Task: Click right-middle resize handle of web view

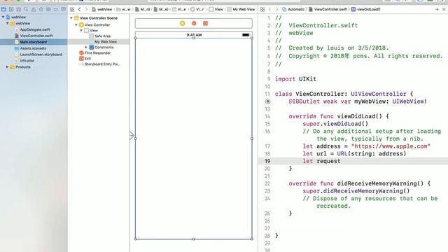Action: coord(252,139)
